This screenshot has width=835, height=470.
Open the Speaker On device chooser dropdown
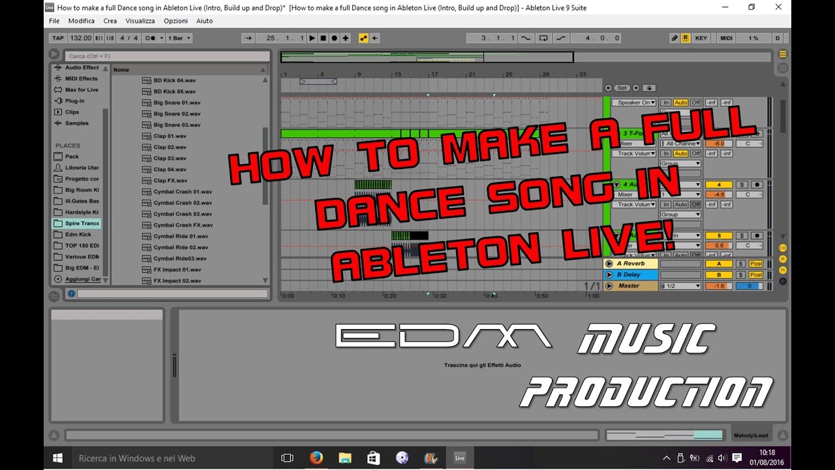(633, 102)
